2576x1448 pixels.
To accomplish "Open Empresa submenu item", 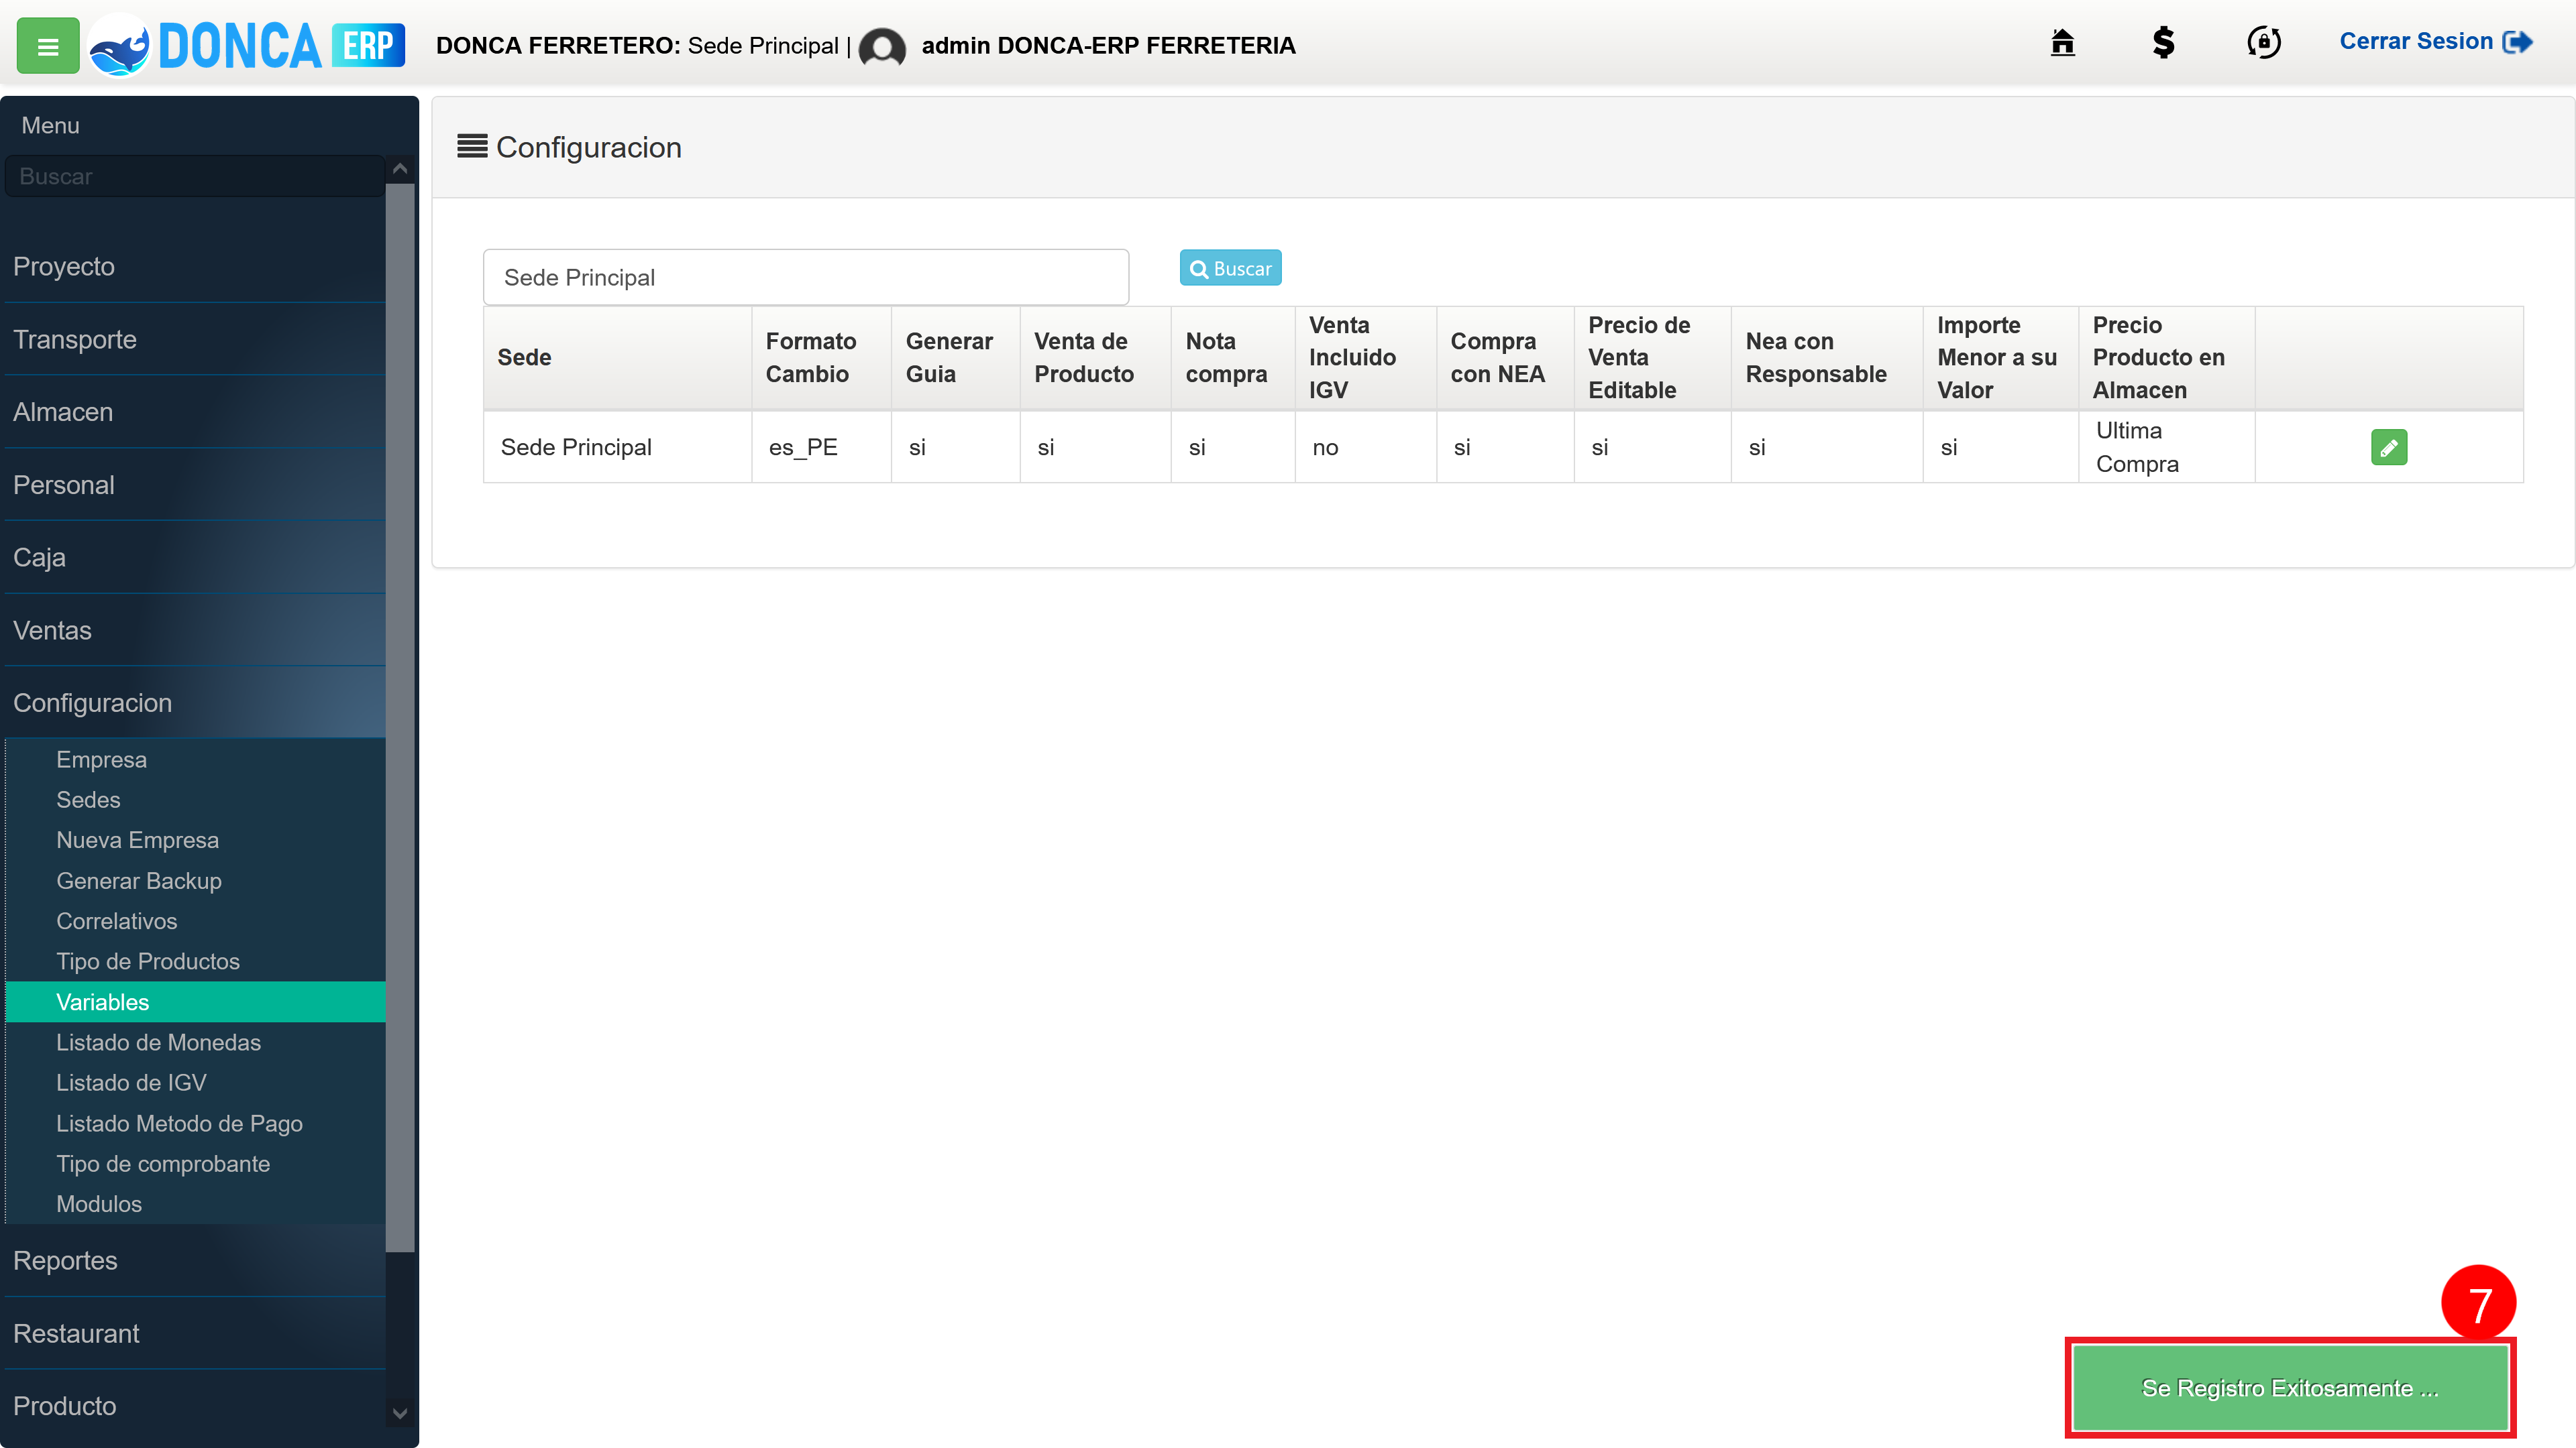I will click(x=195, y=760).
